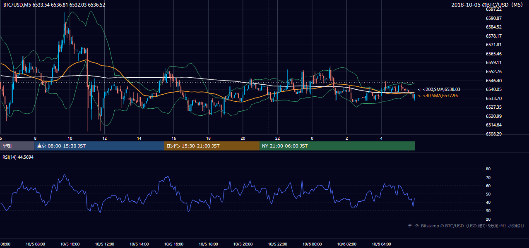Click price axis value 6590.87
The width and height of the screenshot is (529, 248).
click(x=494, y=18)
